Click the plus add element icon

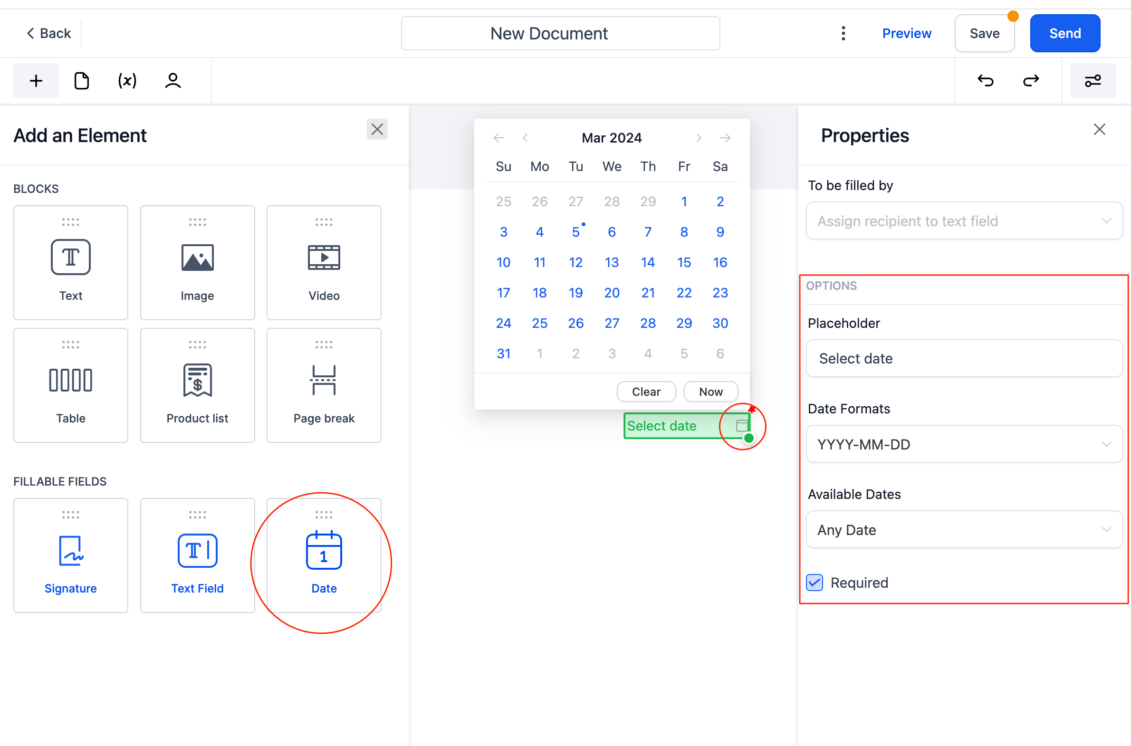[36, 80]
